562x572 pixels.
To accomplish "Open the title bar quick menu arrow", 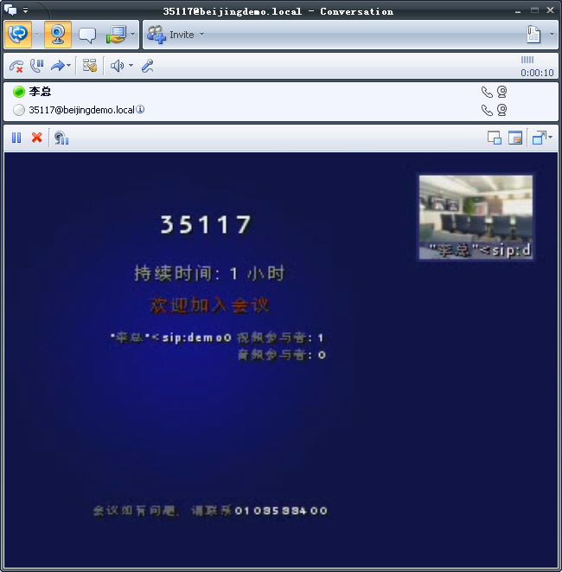I will click(x=25, y=10).
